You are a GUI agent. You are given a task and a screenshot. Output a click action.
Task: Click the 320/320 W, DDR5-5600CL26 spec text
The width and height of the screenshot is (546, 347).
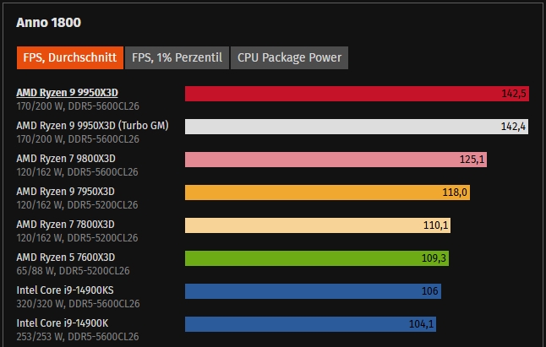[78, 304]
